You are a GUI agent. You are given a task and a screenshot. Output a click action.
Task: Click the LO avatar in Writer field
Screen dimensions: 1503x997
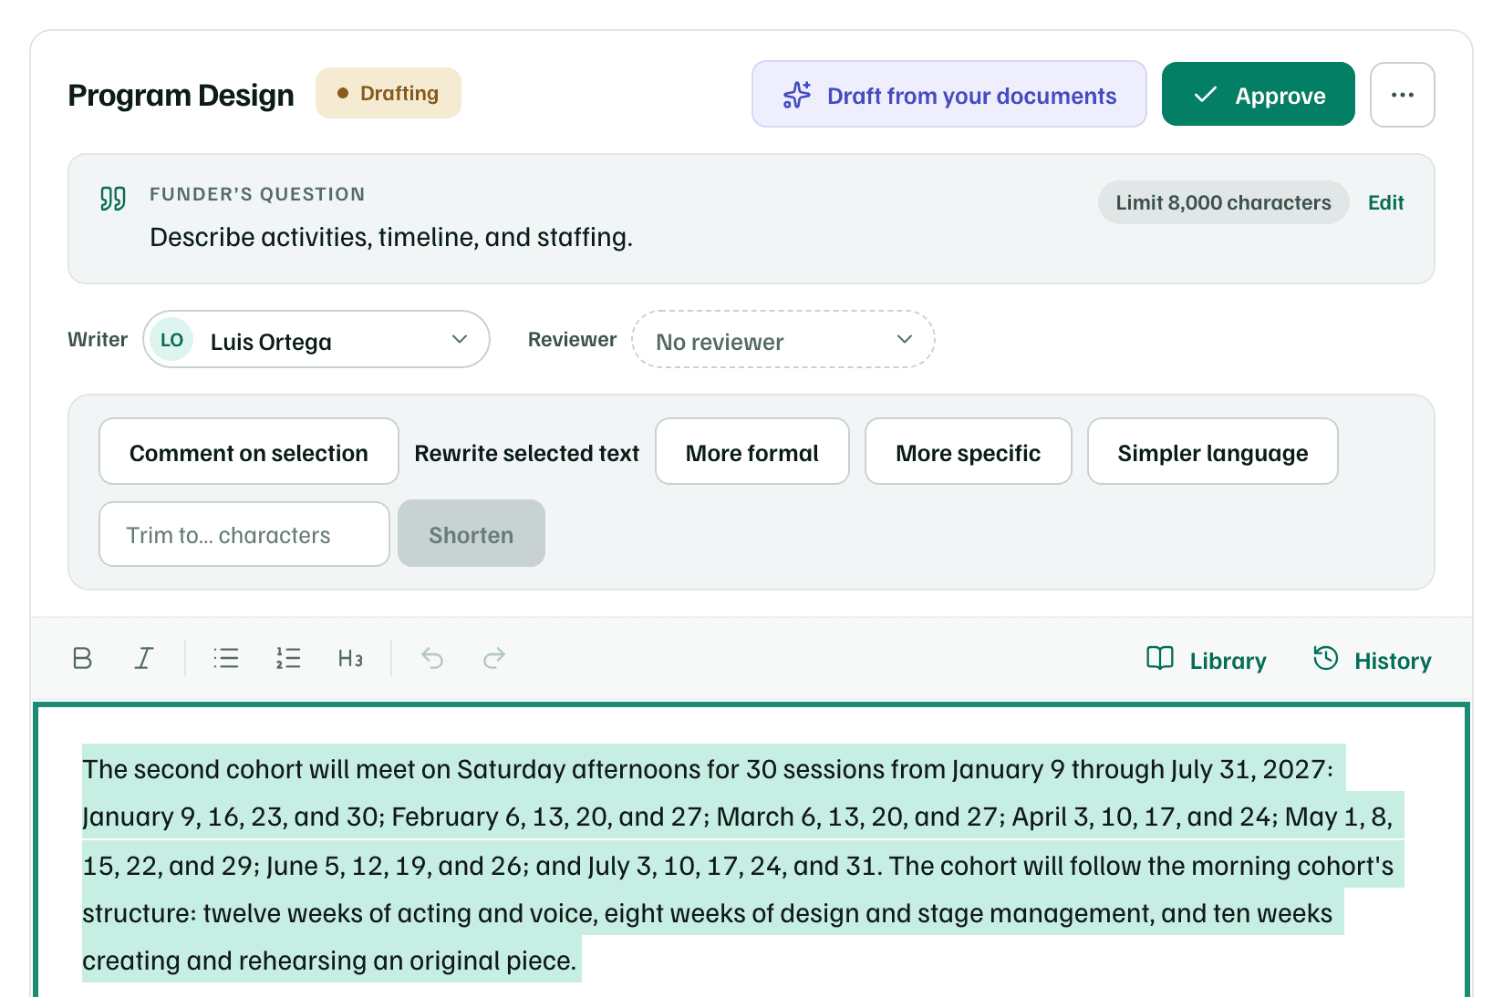(171, 340)
